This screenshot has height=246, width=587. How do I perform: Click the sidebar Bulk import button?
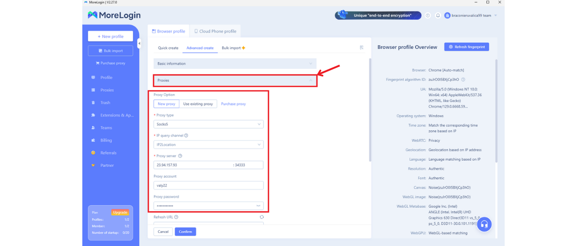click(111, 51)
